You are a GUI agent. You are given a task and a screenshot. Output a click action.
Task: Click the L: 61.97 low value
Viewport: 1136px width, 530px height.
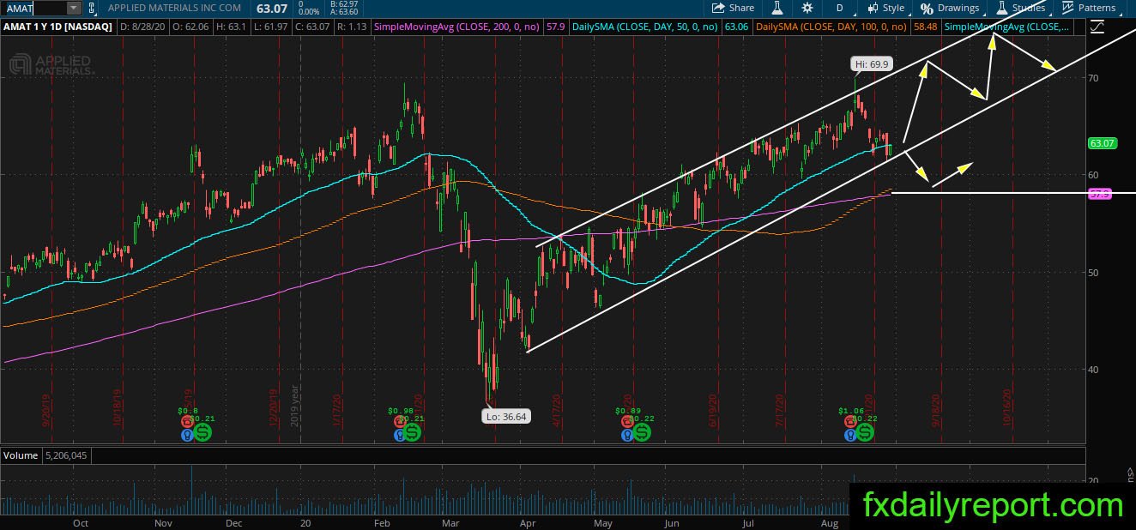click(273, 27)
